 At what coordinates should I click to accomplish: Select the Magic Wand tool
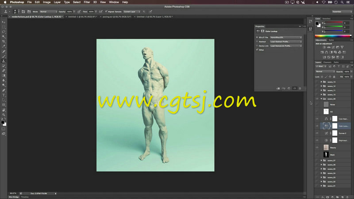point(4,37)
